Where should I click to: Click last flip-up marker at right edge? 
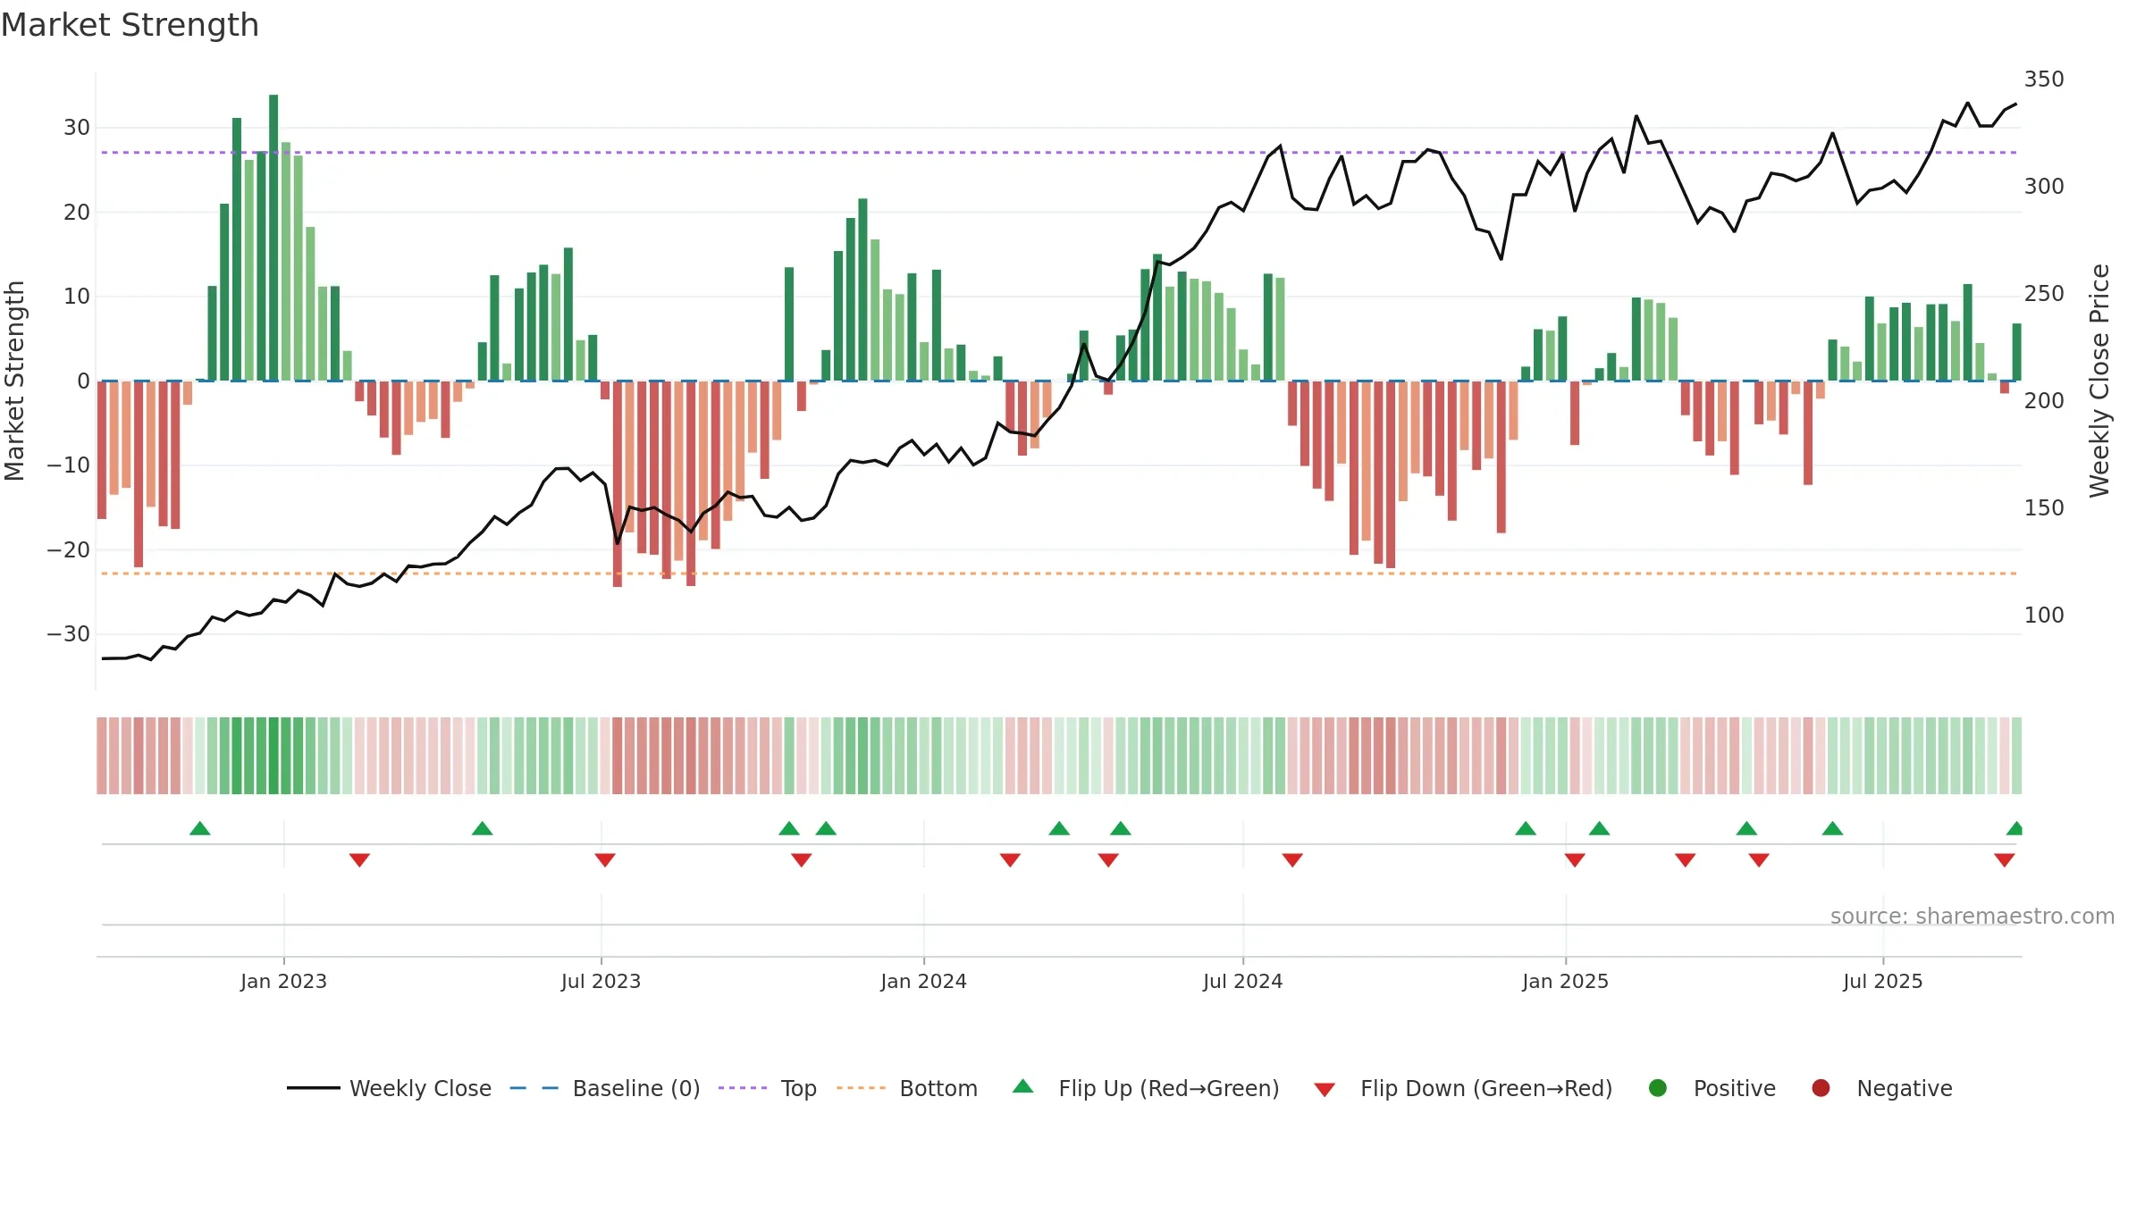click(x=2015, y=828)
